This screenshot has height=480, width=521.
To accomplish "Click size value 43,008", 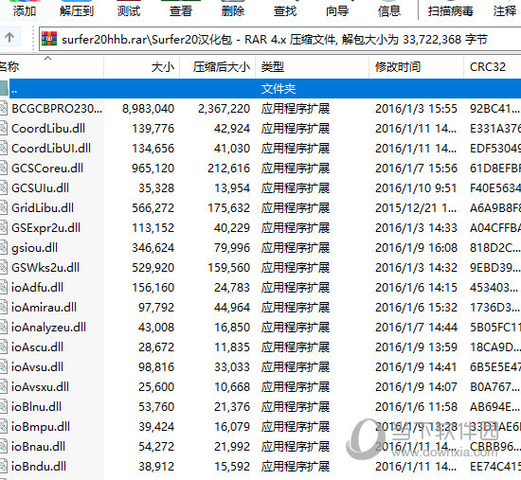I will tap(156, 328).
